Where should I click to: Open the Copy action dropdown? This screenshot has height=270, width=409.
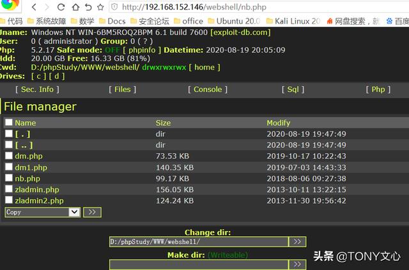(x=43, y=212)
